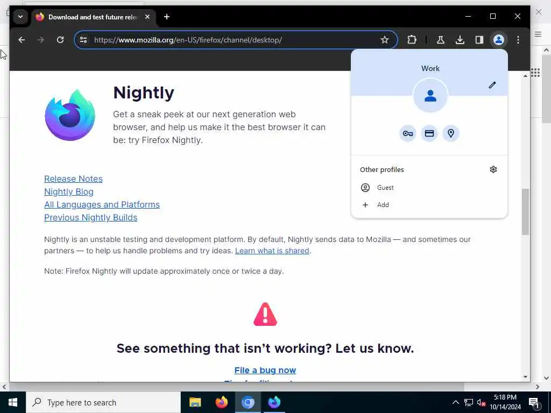Image resolution: width=551 pixels, height=413 pixels.
Task: Open manage profiles gear icon
Action: 493,169
